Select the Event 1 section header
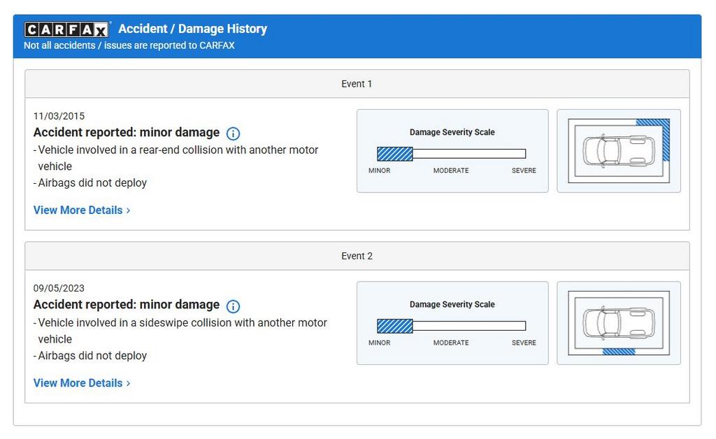 point(357,84)
